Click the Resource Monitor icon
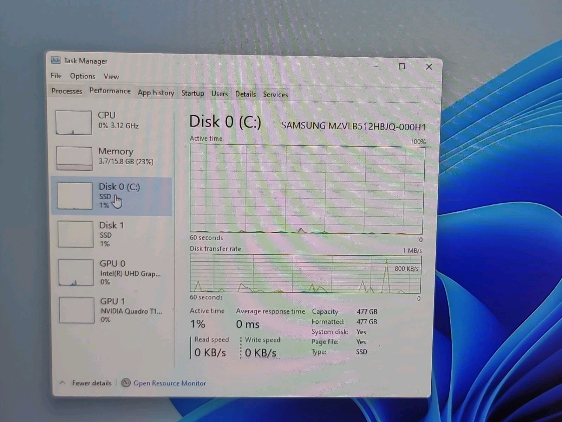This screenshot has height=422, width=562. pos(126,383)
